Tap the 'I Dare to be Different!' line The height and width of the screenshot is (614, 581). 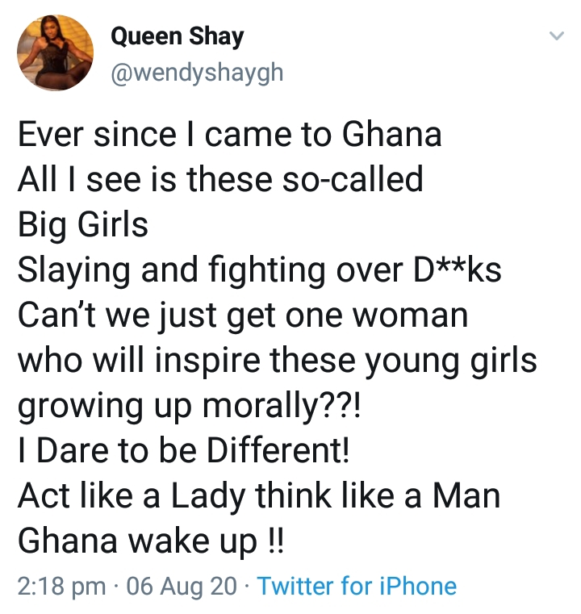tap(183, 450)
